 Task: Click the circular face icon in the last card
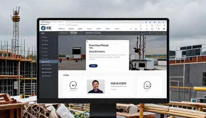click(x=147, y=85)
